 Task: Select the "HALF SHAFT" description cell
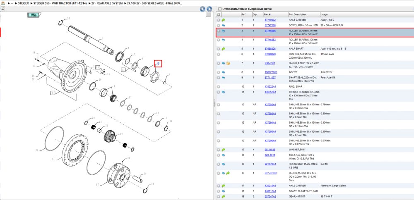coord(296,49)
